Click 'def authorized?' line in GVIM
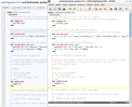 60,81
